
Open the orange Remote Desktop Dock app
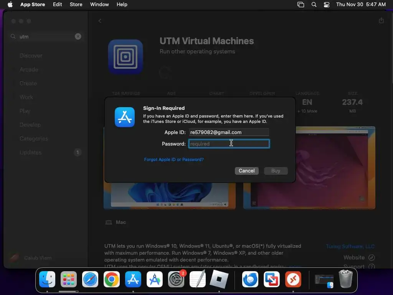[x=293, y=279]
